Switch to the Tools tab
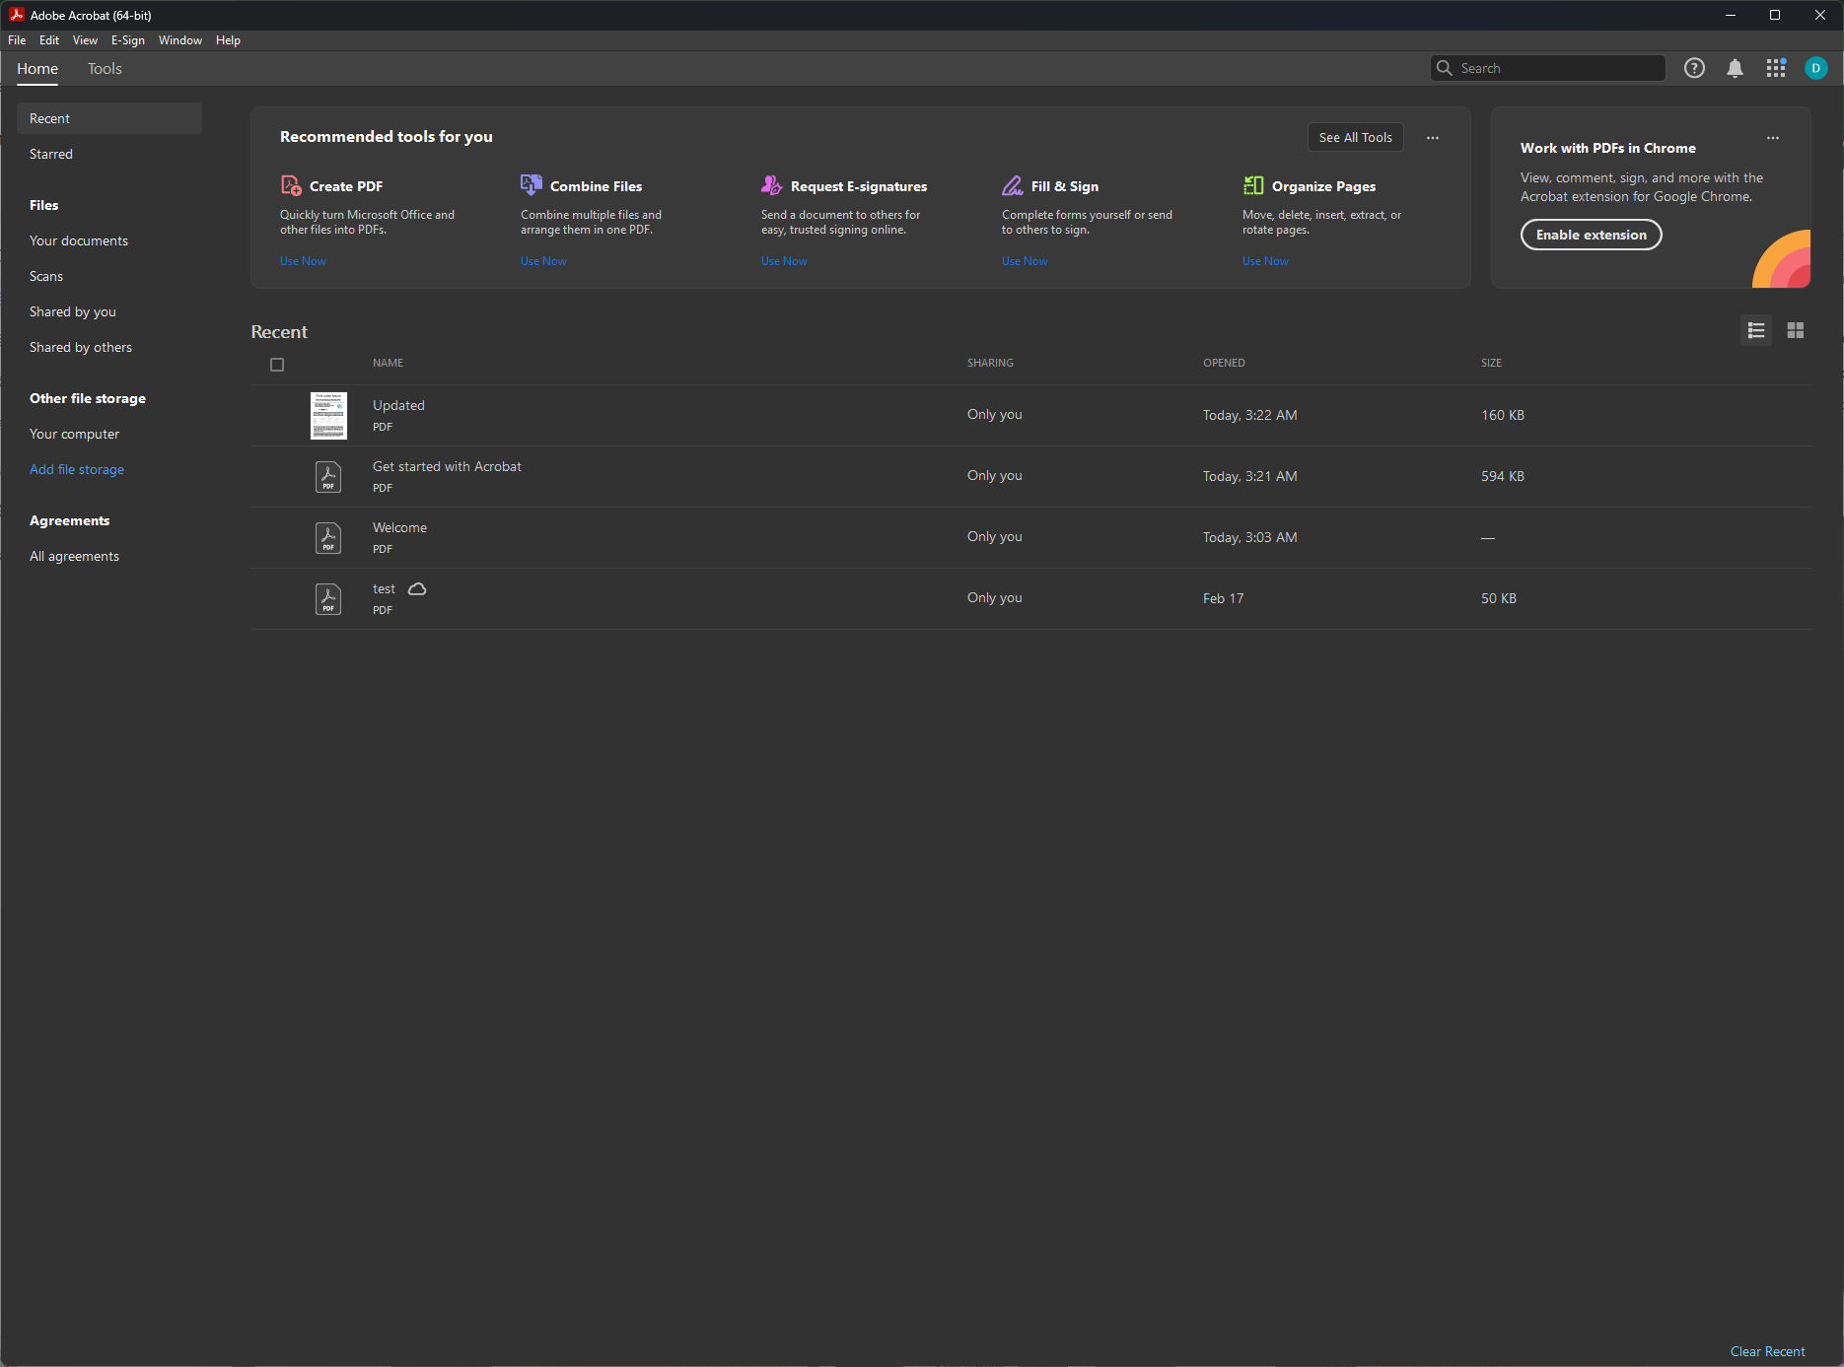This screenshot has width=1844, height=1367. (105, 69)
